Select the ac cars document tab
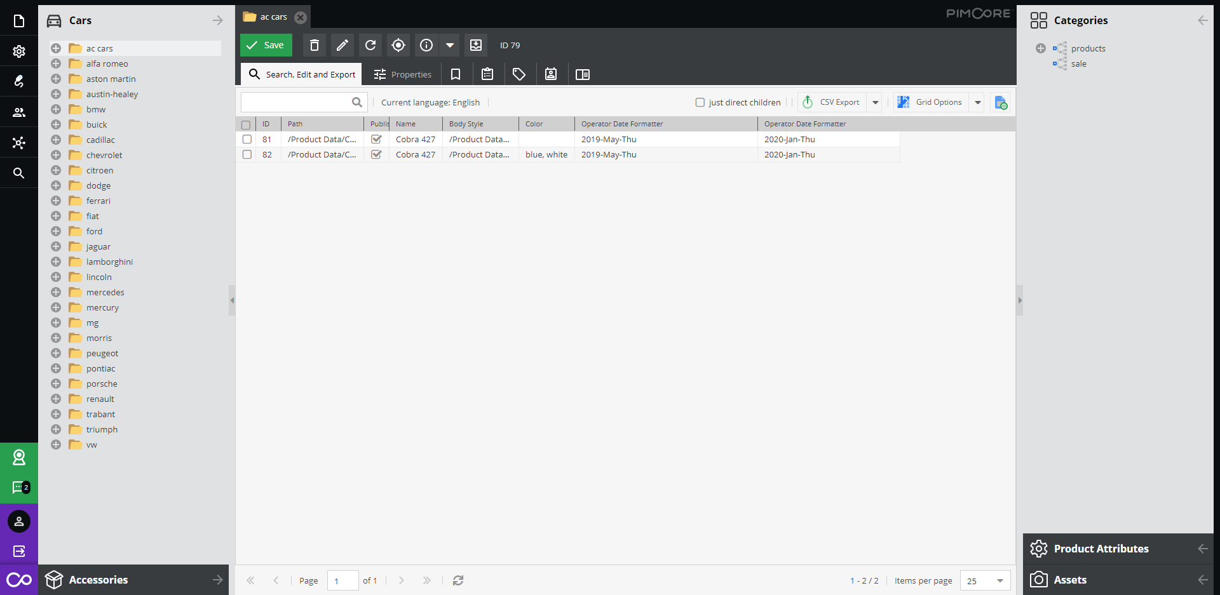Screen dimensions: 1220x595 click(x=274, y=17)
